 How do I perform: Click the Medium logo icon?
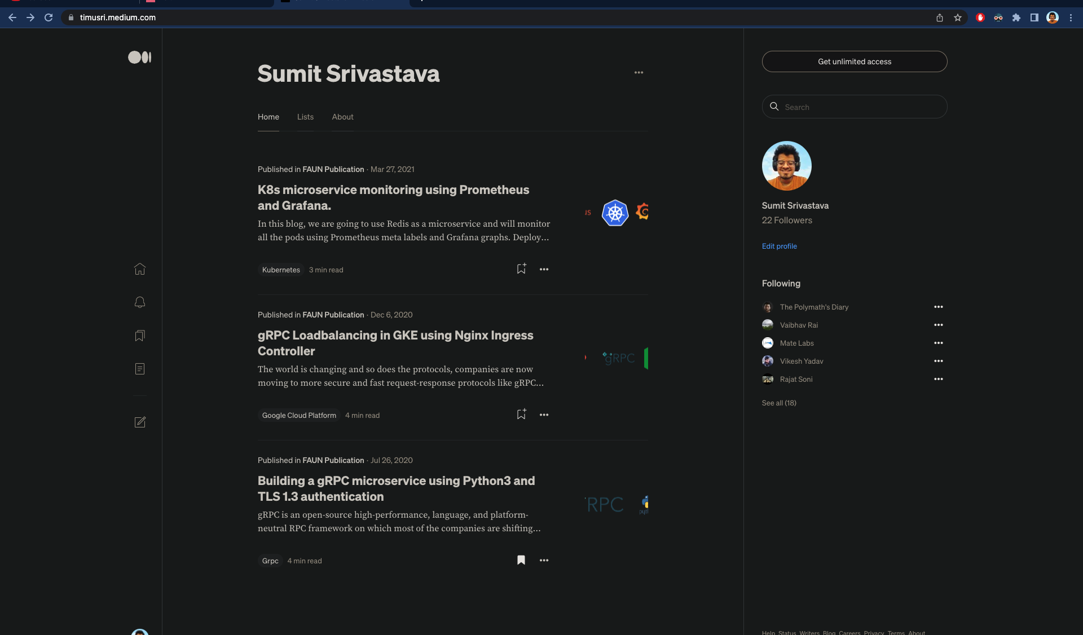tap(139, 57)
